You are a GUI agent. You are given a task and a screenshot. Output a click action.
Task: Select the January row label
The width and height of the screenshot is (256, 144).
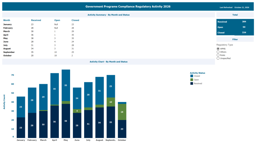7,24
